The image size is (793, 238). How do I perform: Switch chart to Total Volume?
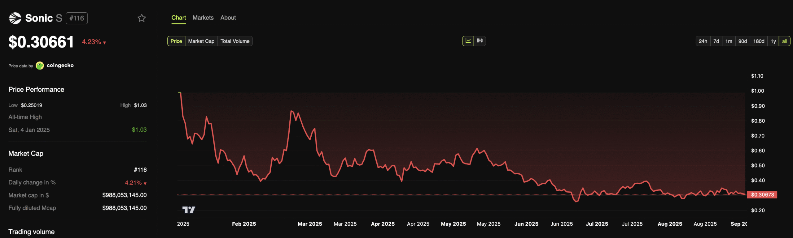click(x=235, y=41)
